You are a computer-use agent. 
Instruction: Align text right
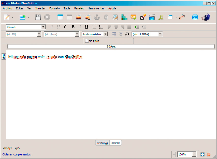123,27
